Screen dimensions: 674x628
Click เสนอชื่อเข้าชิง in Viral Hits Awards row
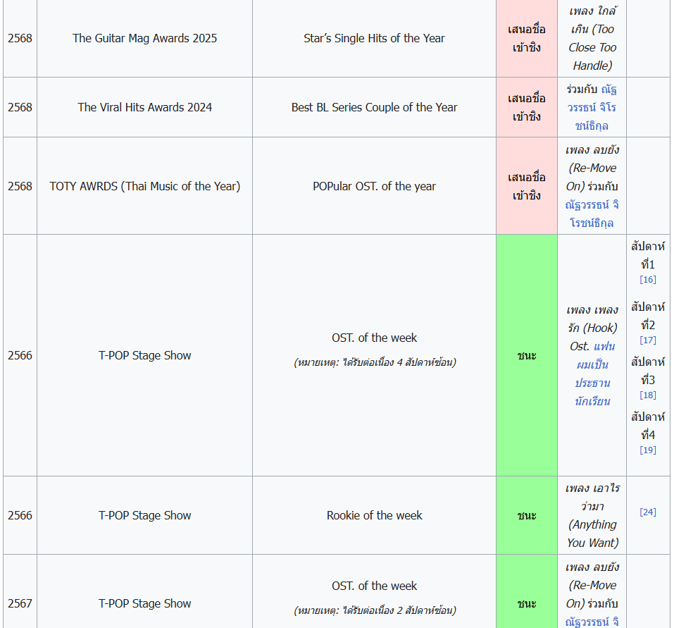pyautogui.click(x=527, y=108)
